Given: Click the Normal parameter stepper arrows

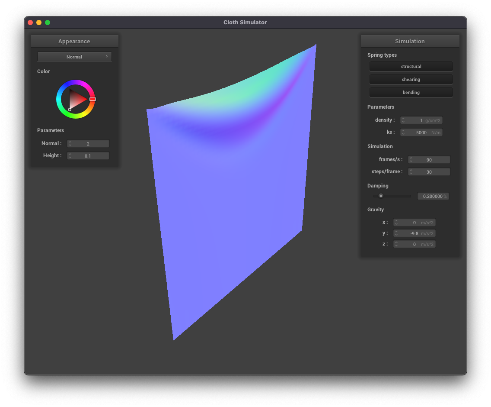Looking at the screenshot, I should (70, 143).
